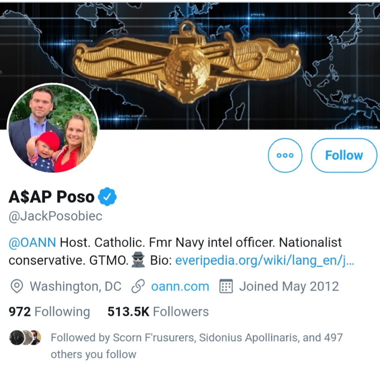The width and height of the screenshot is (380, 383).
Task: Click the @JackPosobiec handle text
Action: [55, 216]
